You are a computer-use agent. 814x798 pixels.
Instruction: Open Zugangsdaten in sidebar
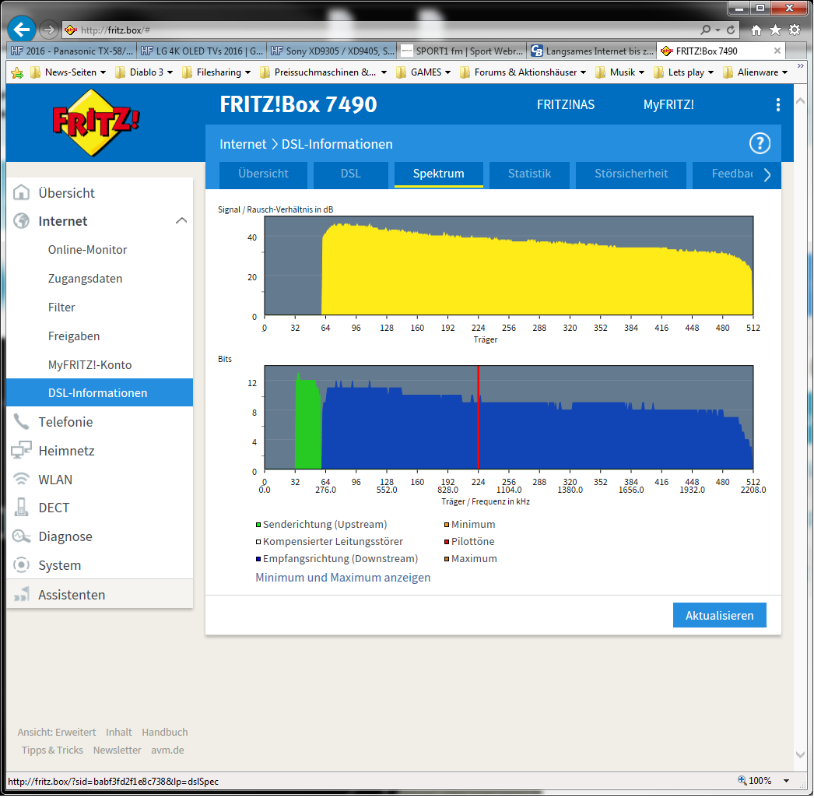(85, 279)
